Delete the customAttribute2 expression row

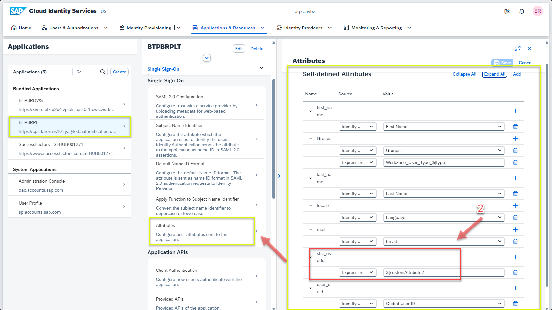[515, 272]
